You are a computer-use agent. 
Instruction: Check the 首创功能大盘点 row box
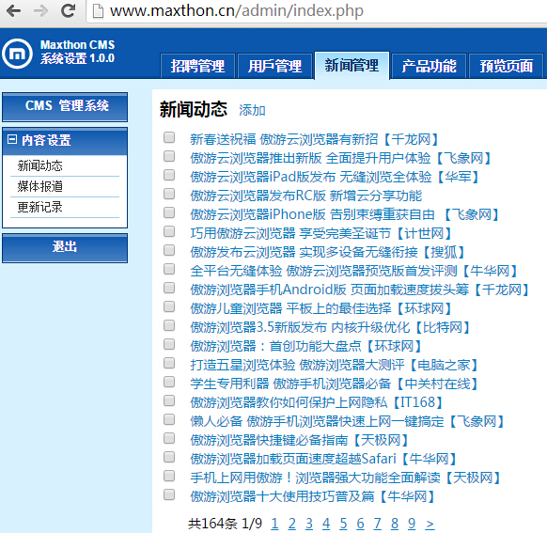(169, 344)
